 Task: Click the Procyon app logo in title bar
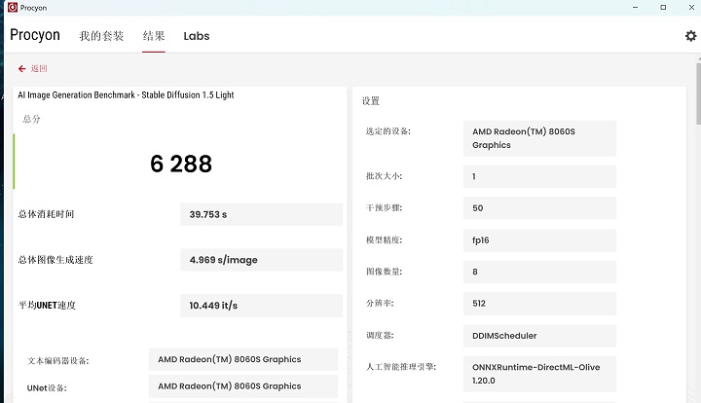tap(13, 7)
